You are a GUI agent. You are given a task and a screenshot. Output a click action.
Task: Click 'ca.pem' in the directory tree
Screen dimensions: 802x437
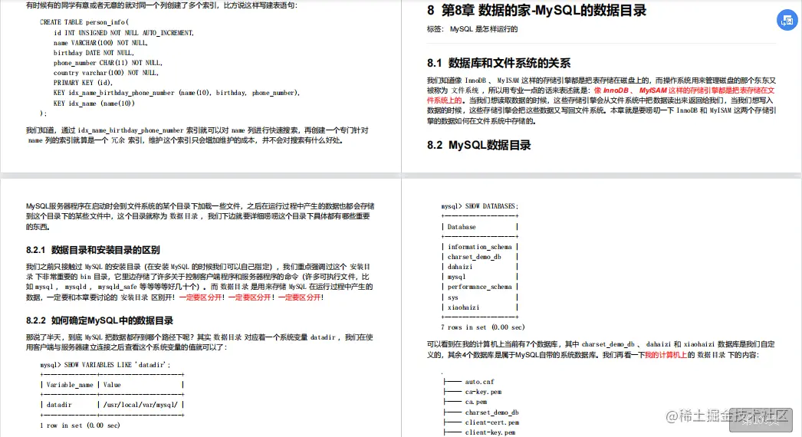click(x=475, y=402)
